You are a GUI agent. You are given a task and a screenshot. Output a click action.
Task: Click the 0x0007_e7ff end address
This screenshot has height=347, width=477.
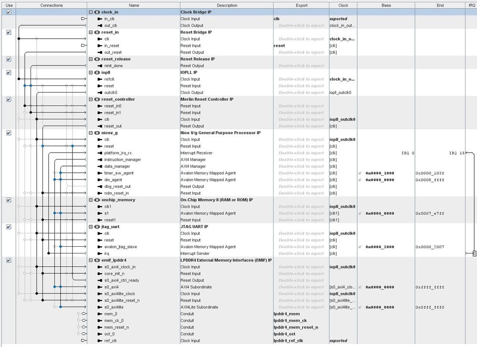click(430, 213)
